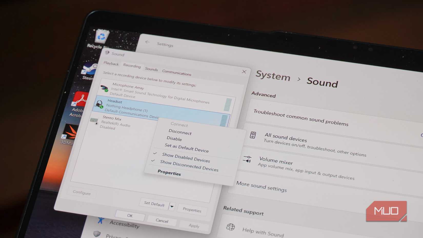Choose Set as Default Device

[187, 148]
